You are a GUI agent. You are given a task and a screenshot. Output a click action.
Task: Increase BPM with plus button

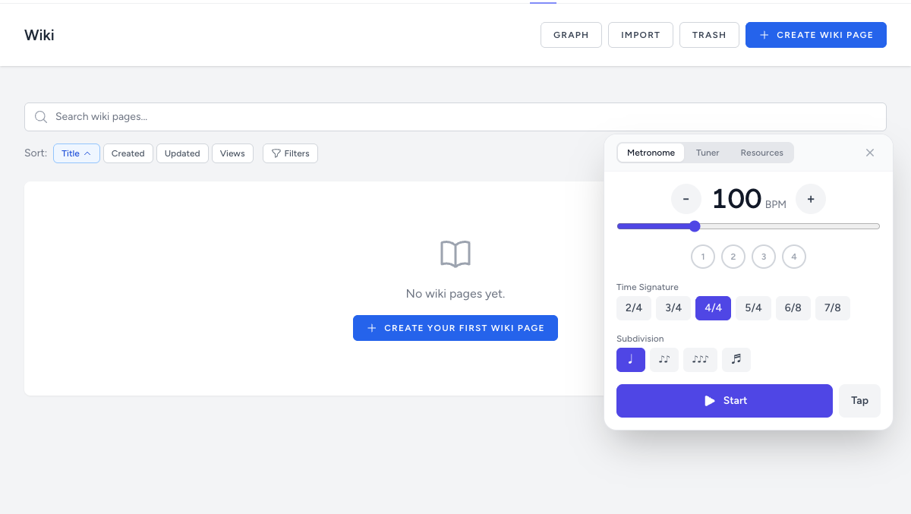point(810,199)
